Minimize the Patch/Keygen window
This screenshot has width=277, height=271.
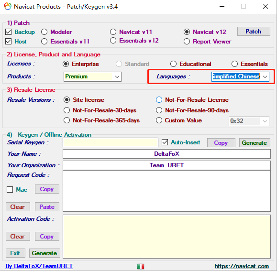point(222,7)
